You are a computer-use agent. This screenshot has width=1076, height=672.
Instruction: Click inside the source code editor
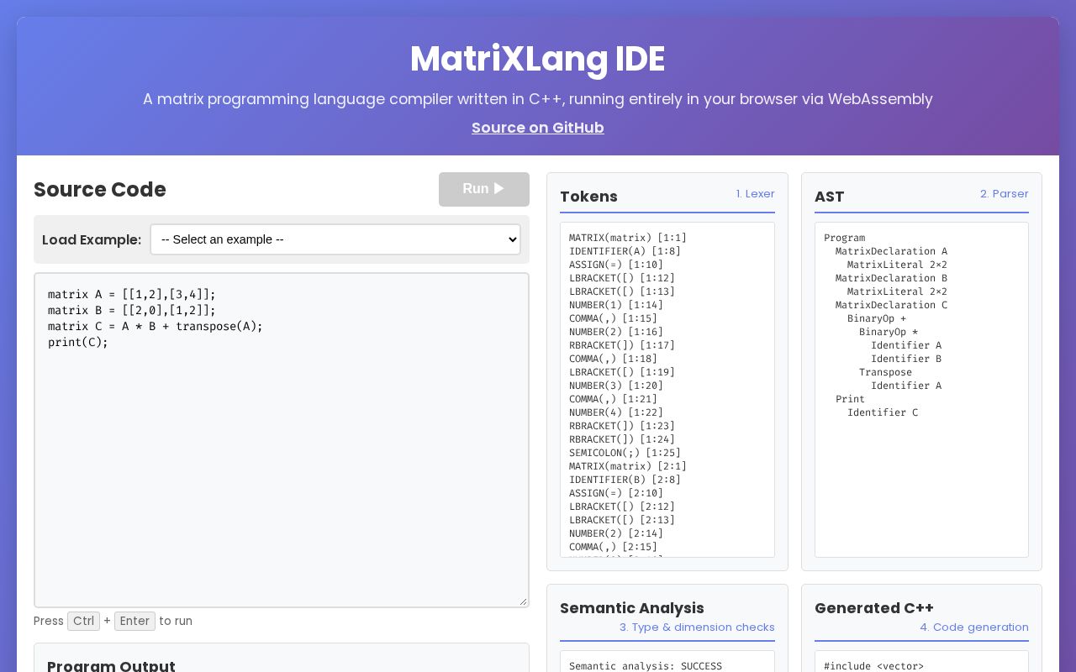[282, 439]
